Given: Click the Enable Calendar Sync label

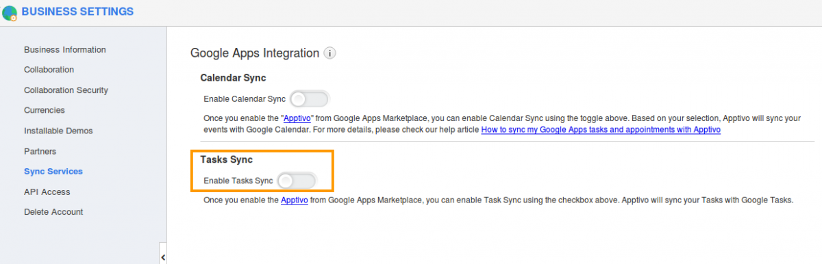Looking at the screenshot, I should click(x=245, y=99).
